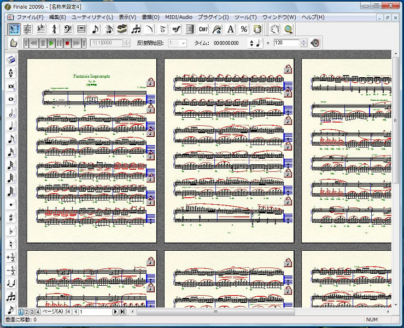Image resolution: width=404 pixels, height=328 pixels.
Task: Open playback speaker settings button
Action: (x=314, y=43)
